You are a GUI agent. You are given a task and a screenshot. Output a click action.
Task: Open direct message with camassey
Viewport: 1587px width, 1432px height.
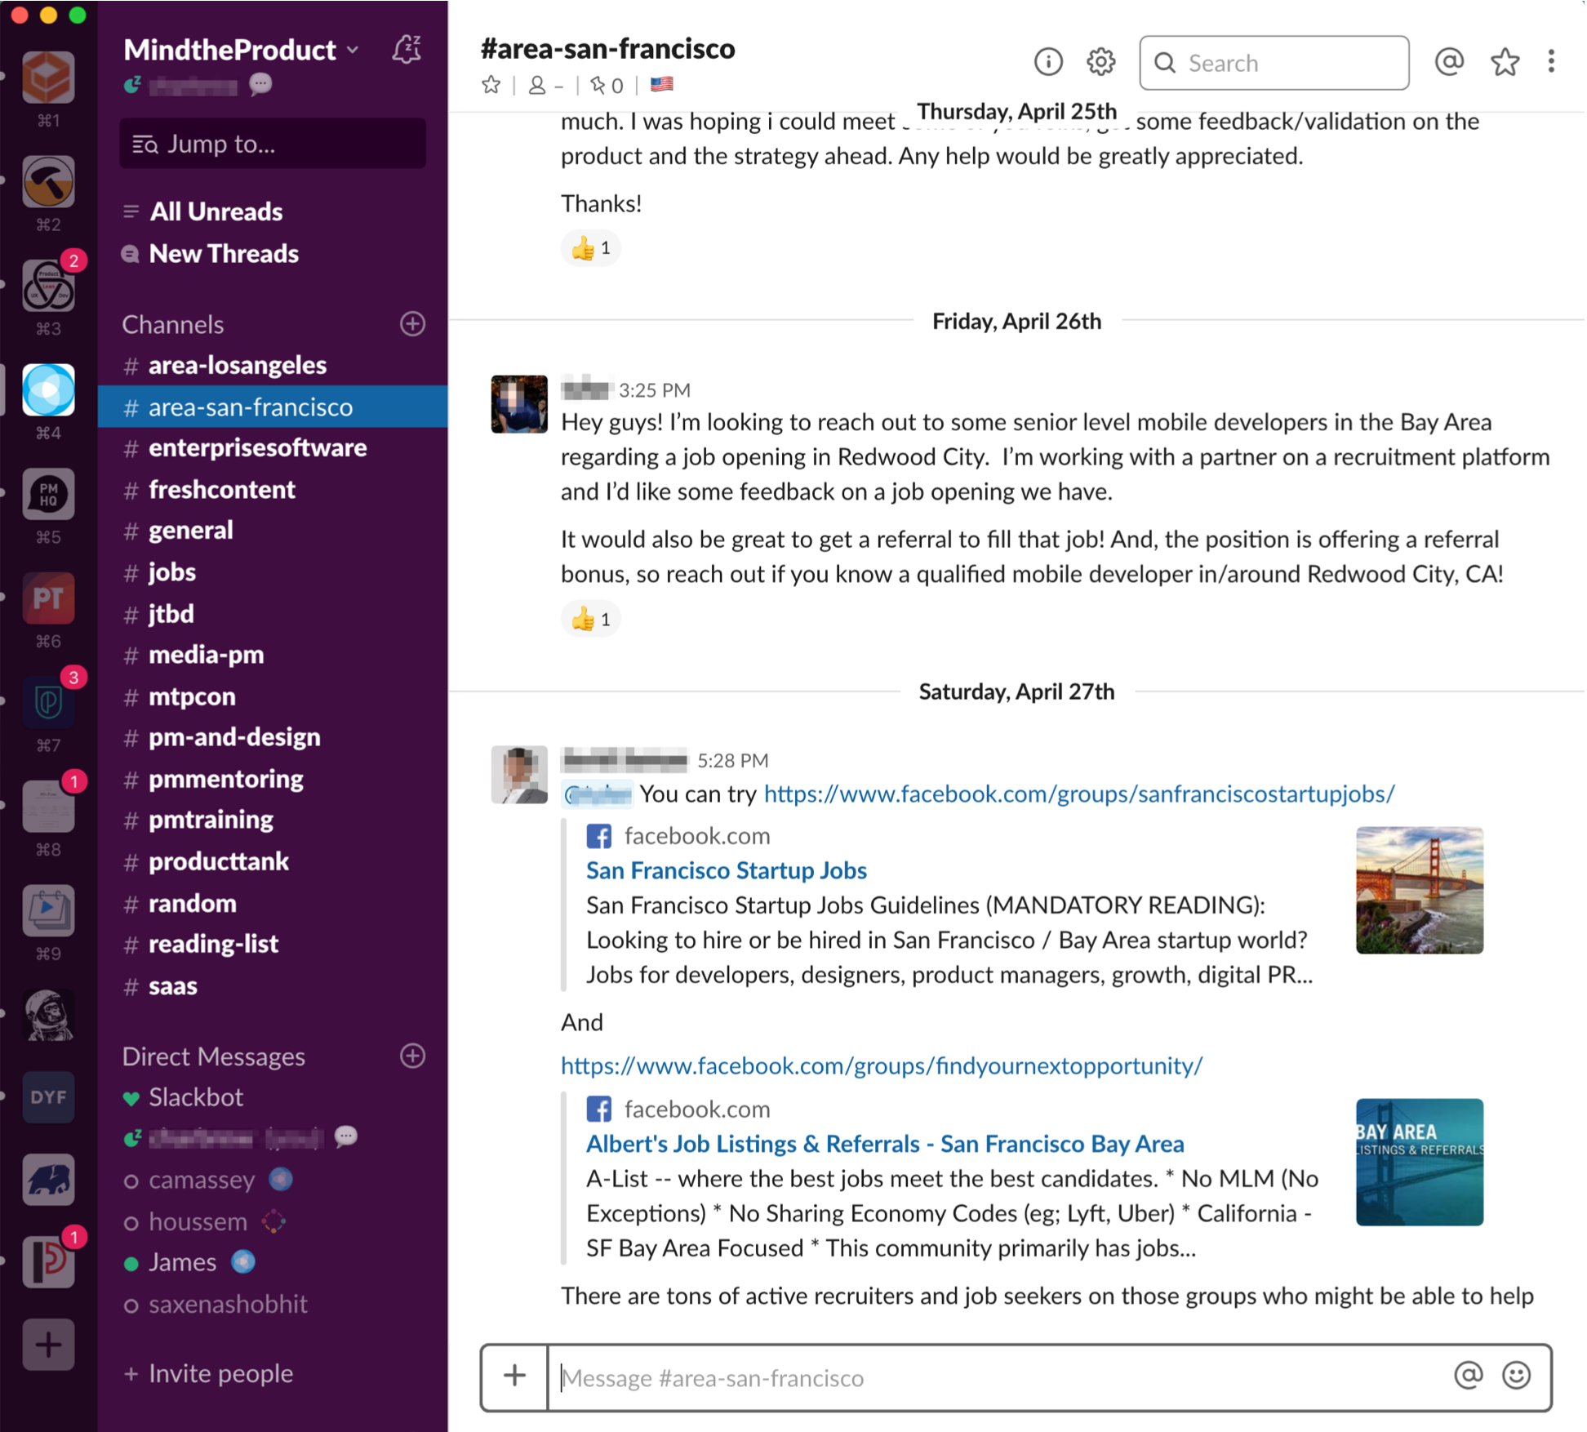(x=273, y=1180)
